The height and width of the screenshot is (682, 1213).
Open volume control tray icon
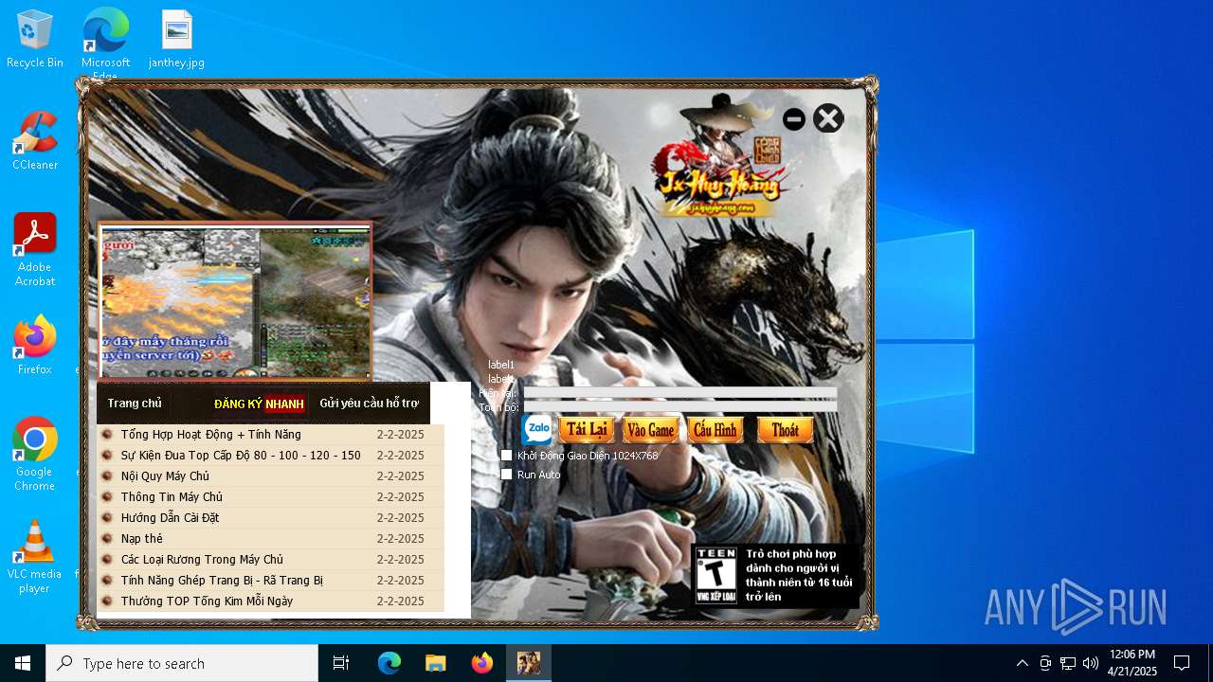tap(1091, 663)
